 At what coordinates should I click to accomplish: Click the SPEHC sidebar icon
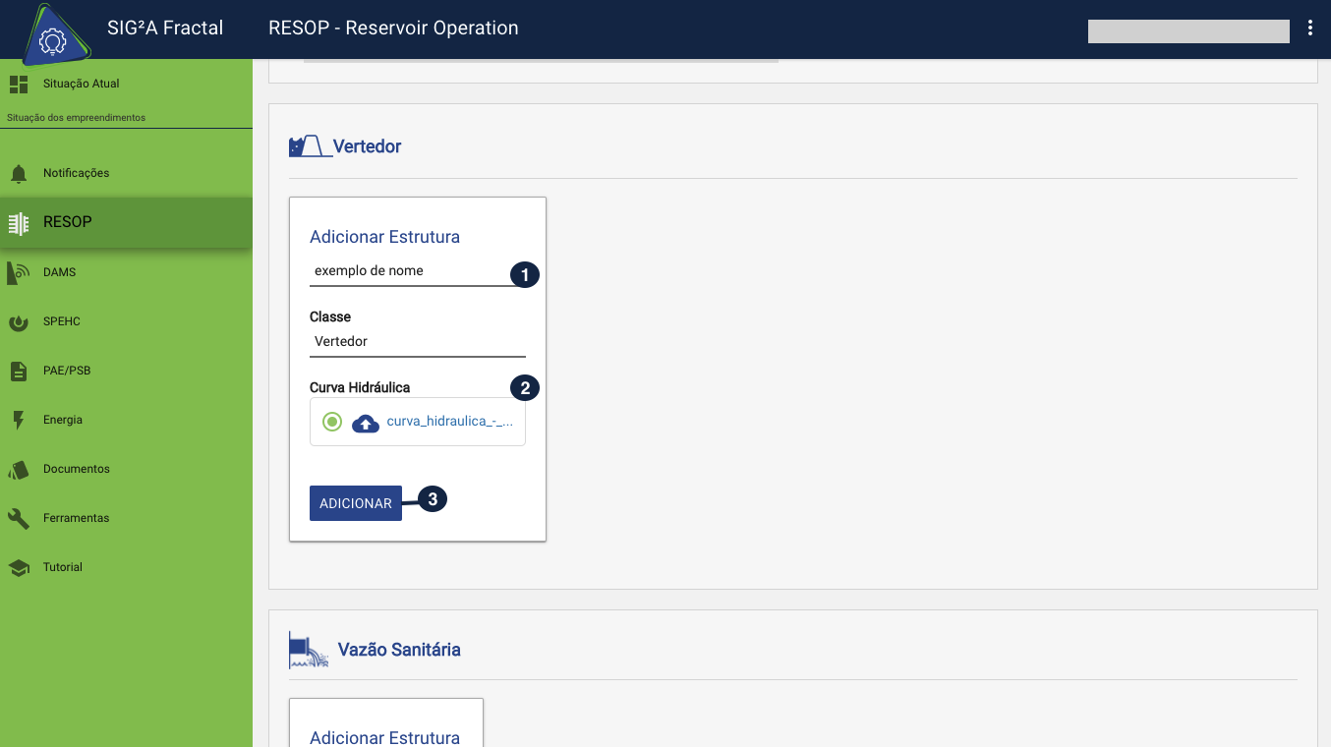[x=19, y=321]
